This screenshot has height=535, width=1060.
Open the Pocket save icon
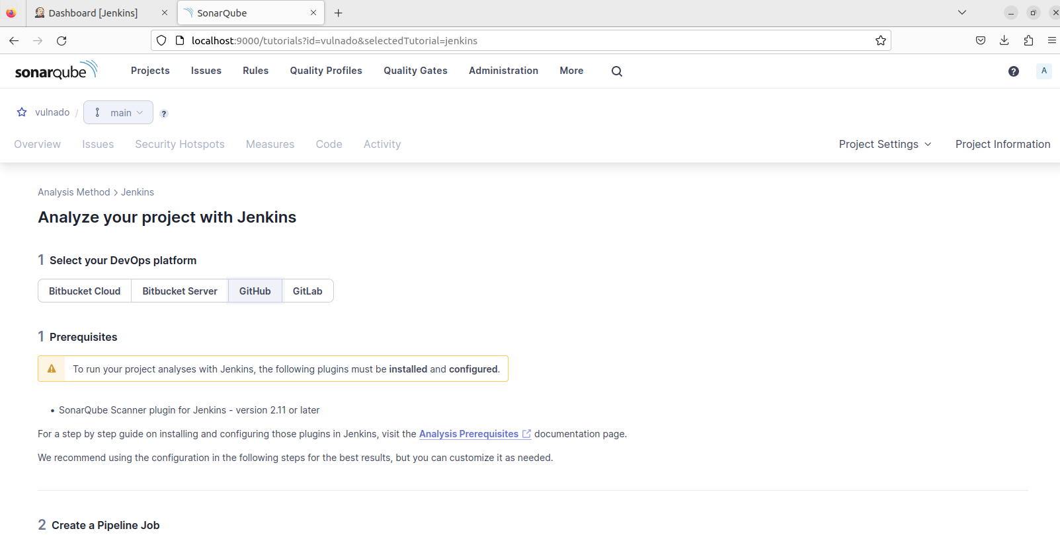pos(981,41)
